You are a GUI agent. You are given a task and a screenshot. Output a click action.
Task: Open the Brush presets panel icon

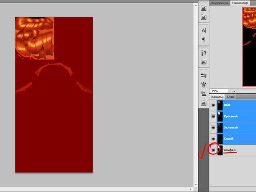click(204, 75)
